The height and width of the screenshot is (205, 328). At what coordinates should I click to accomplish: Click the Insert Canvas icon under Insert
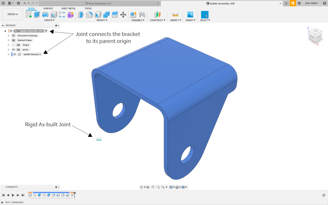[190, 14]
